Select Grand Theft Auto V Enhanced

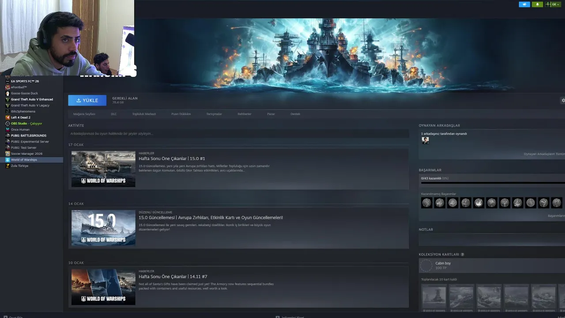coord(32,99)
